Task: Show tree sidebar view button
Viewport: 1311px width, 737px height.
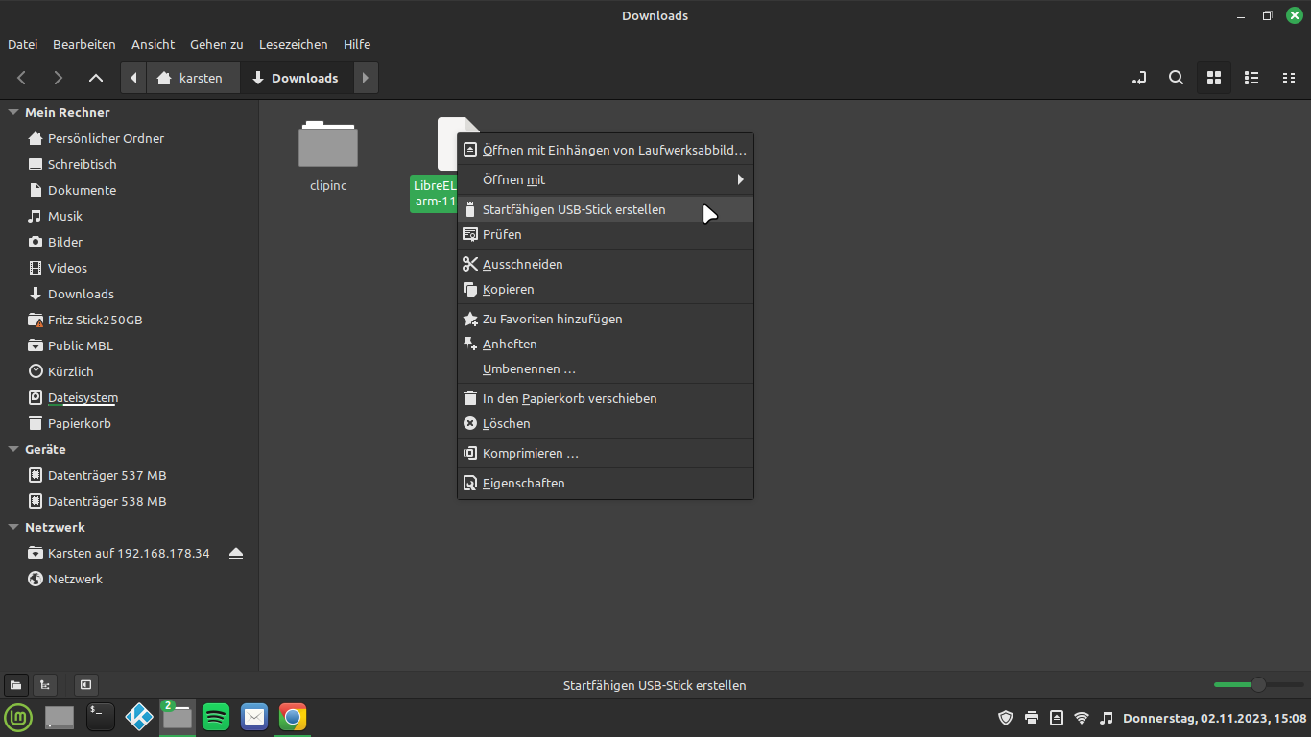Action: tap(45, 685)
